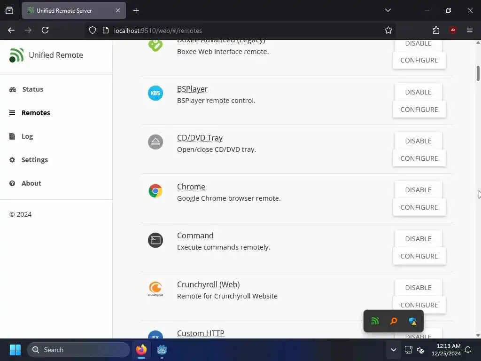The width and height of the screenshot is (481, 361).
Task: Reload the current page
Action: pyautogui.click(x=45, y=30)
